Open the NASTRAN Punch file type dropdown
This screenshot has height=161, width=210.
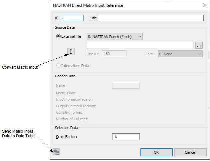[115, 37]
